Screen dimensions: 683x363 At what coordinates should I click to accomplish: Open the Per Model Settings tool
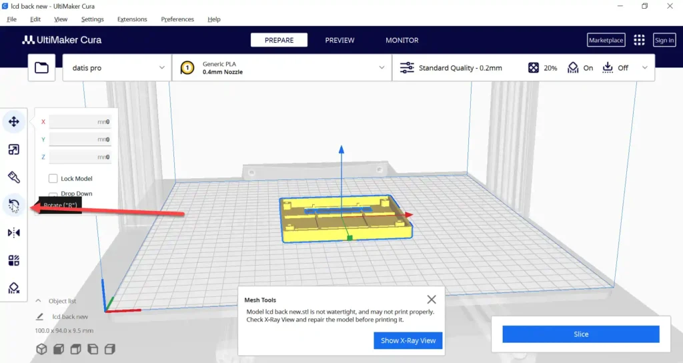point(14,261)
